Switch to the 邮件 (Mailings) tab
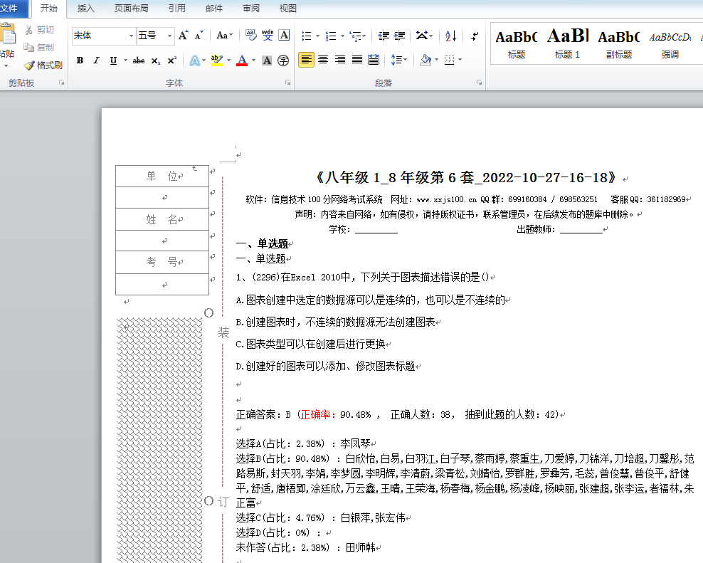Viewport: 703px width, 563px height. point(214,9)
